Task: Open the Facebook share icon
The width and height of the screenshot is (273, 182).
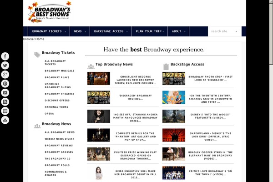Action: click(x=5, y=56)
